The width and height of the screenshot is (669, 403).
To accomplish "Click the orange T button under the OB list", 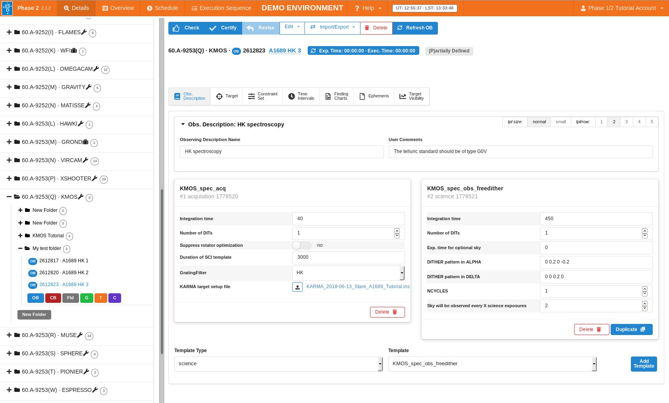I will coord(100,298).
